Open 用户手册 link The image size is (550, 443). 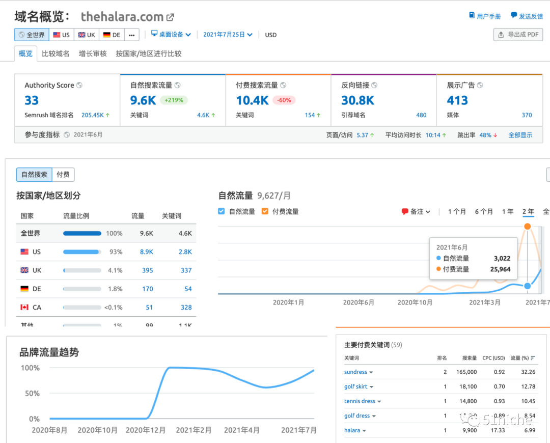485,16
